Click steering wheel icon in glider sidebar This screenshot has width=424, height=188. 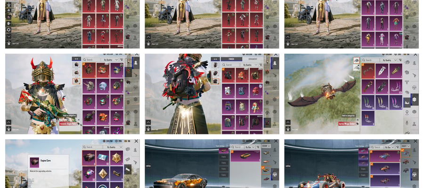coord(415,87)
